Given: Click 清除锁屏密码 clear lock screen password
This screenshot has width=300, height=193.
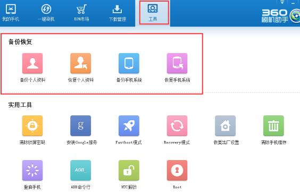Looking at the screenshot, I should pyautogui.click(x=32, y=125).
